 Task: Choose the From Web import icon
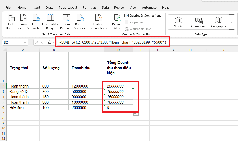point(36,21)
